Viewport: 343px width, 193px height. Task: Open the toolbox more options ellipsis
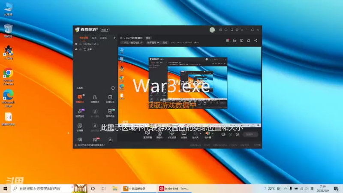[x=113, y=88]
